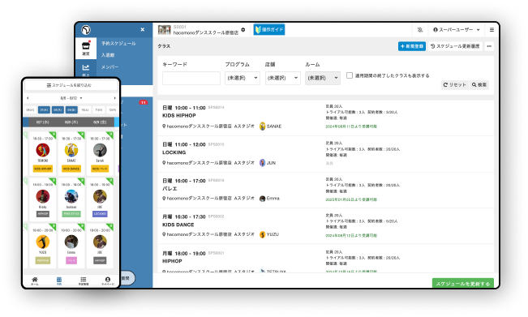Open the three-dot more options button
The image size is (528, 317).
pyautogui.click(x=489, y=46)
